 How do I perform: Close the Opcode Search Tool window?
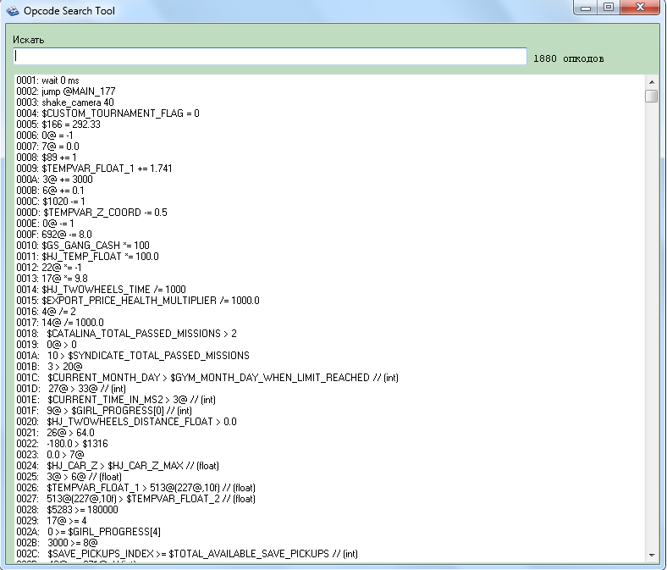640,8
